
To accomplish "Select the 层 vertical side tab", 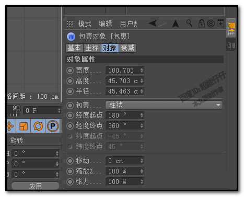I will 231,45.
